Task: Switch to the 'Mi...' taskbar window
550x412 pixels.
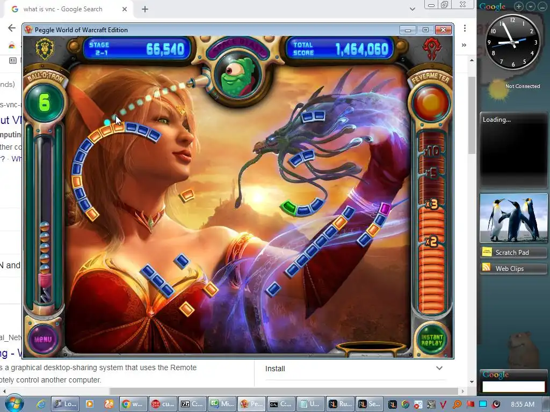Action: point(221,404)
